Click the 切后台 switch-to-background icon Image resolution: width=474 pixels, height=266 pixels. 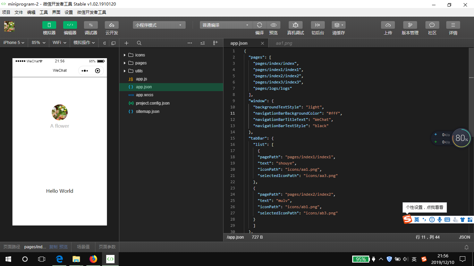pos(318,25)
